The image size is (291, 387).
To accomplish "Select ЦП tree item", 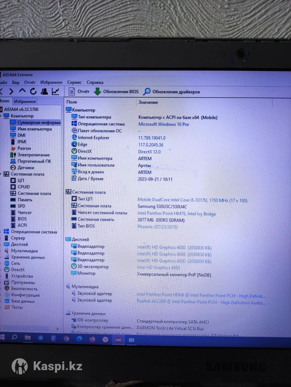I will (x=17, y=181).
